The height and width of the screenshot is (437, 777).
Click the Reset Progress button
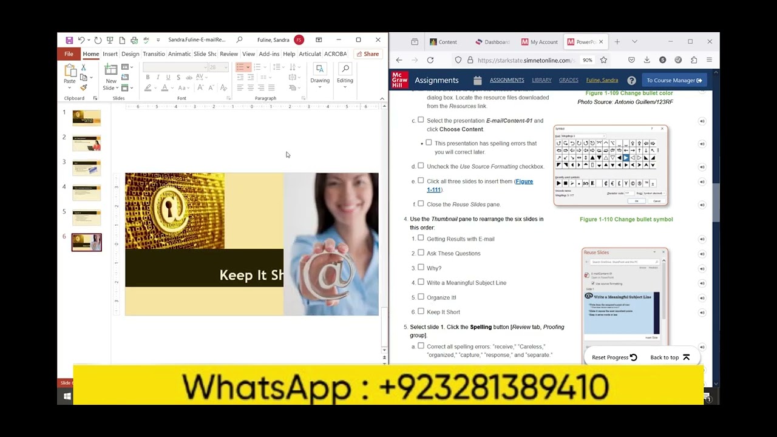(614, 357)
